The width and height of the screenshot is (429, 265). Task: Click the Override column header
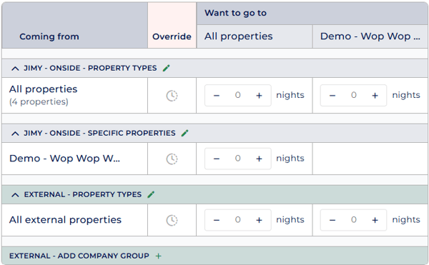[x=172, y=36]
